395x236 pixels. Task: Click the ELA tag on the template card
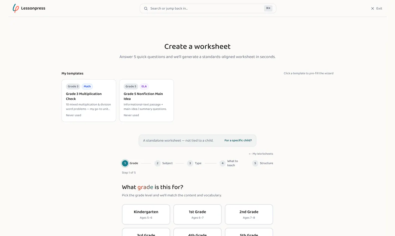tap(144, 87)
